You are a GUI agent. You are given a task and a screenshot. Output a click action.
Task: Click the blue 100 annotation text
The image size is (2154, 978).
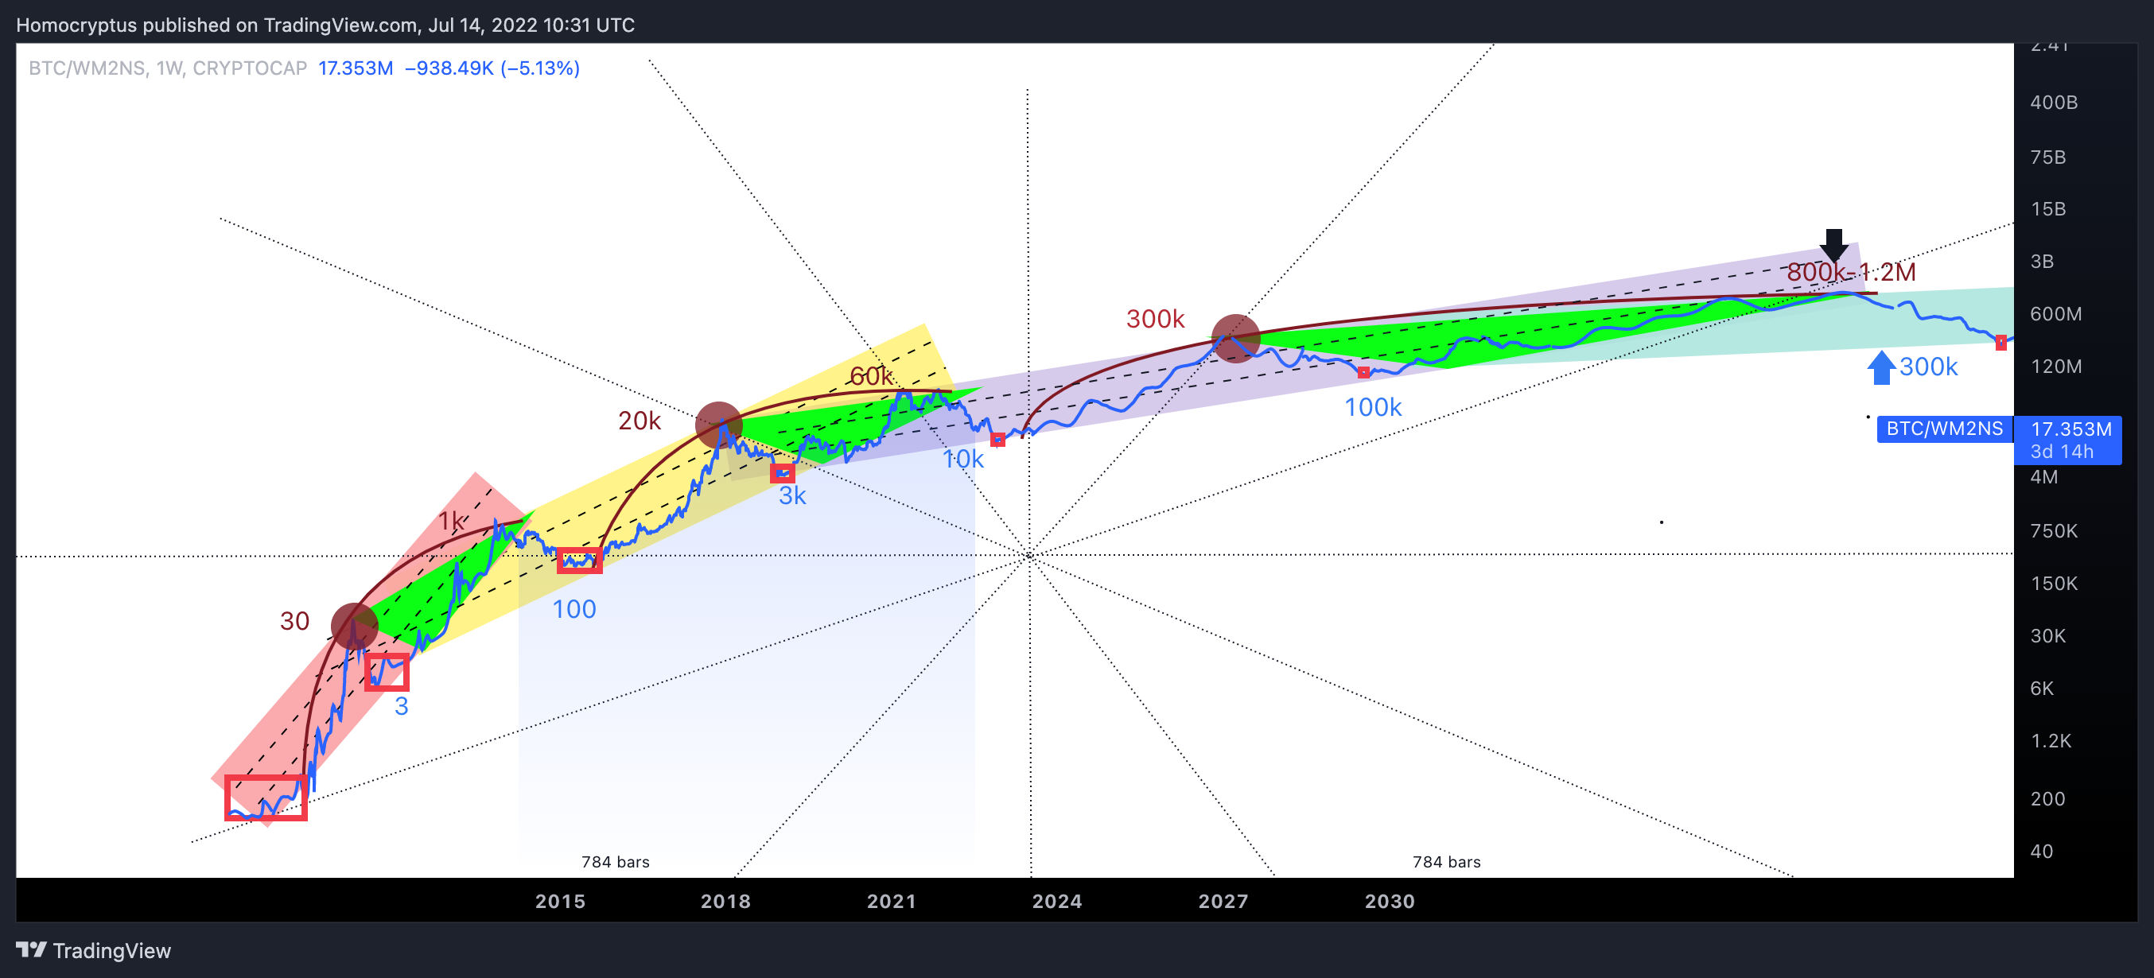[x=573, y=609]
